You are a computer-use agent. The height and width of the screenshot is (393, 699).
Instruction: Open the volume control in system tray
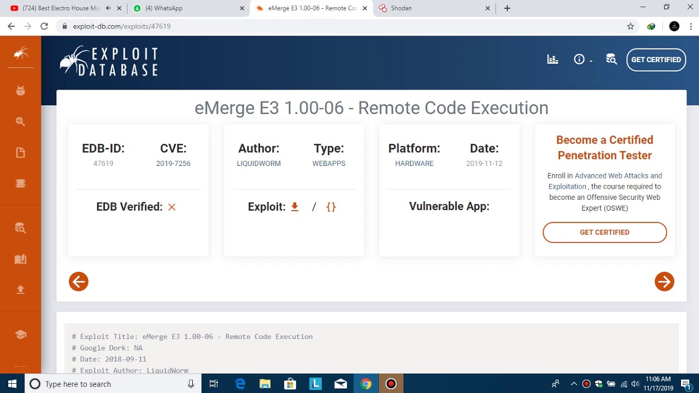tap(635, 384)
